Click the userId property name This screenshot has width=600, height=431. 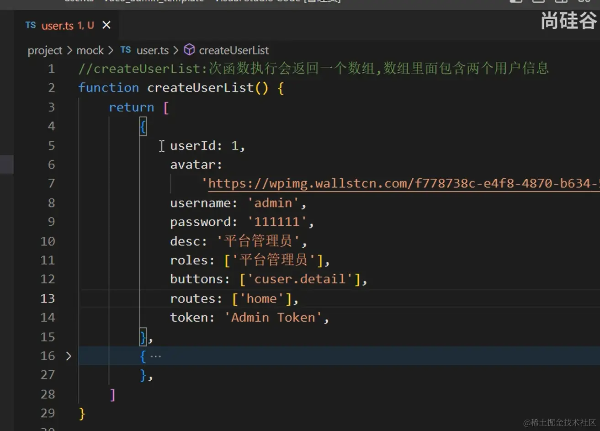[x=193, y=145]
